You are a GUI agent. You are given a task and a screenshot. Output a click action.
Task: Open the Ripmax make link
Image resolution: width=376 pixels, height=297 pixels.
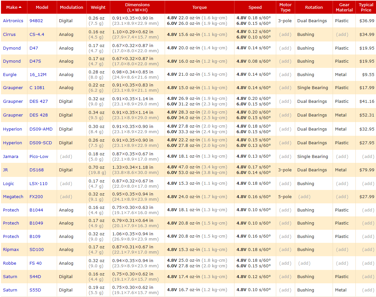coord(11,249)
